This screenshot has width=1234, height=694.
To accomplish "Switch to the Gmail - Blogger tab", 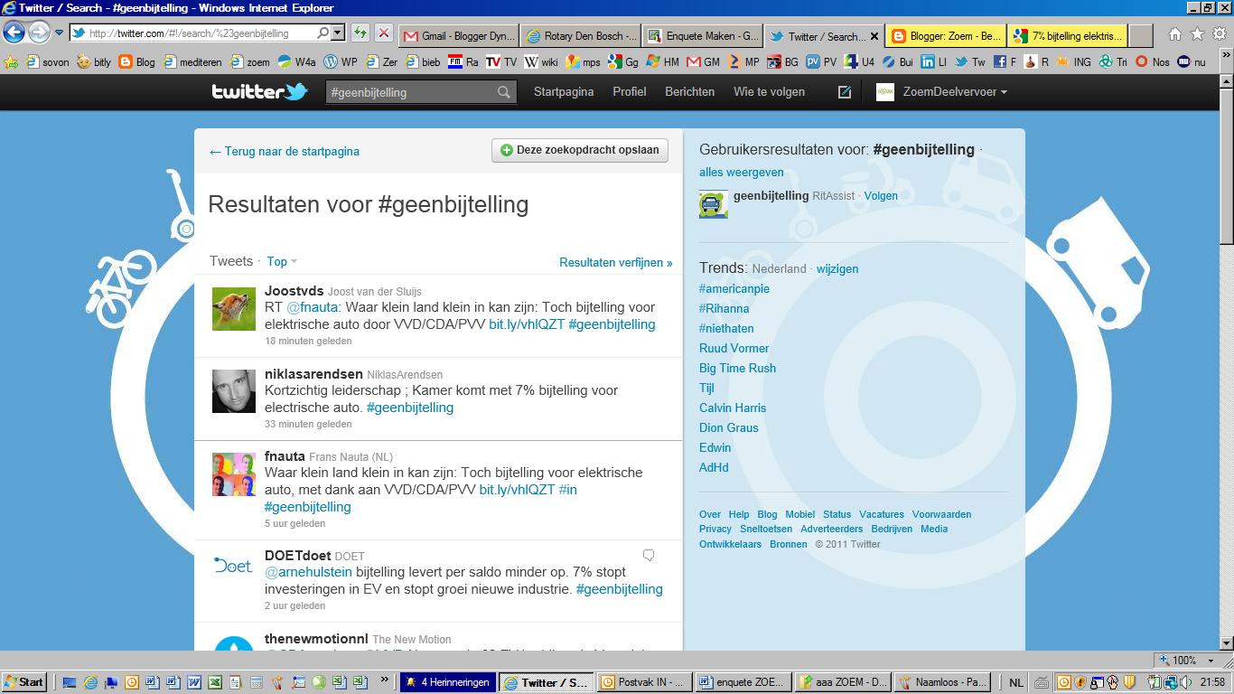I will 458,36.
